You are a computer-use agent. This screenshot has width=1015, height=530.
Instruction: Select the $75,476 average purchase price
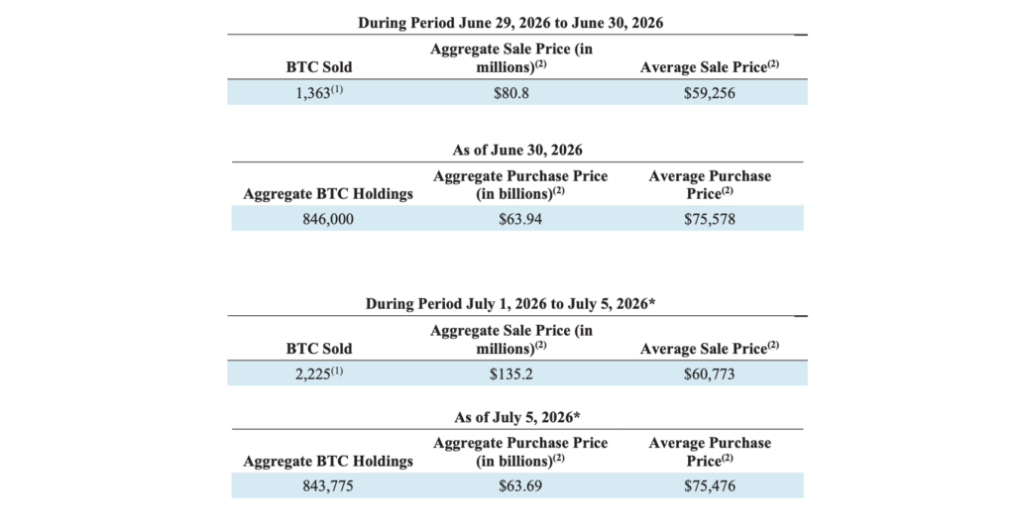710,486
